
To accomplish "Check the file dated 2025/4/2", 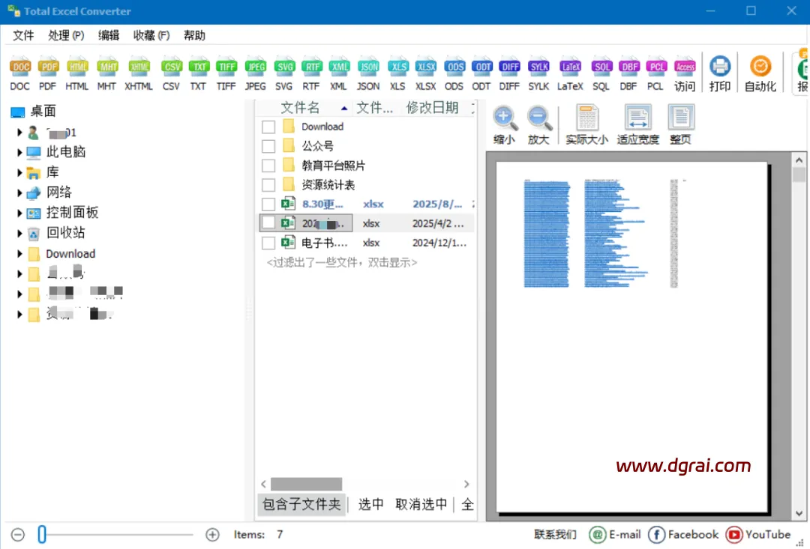I will [x=268, y=223].
